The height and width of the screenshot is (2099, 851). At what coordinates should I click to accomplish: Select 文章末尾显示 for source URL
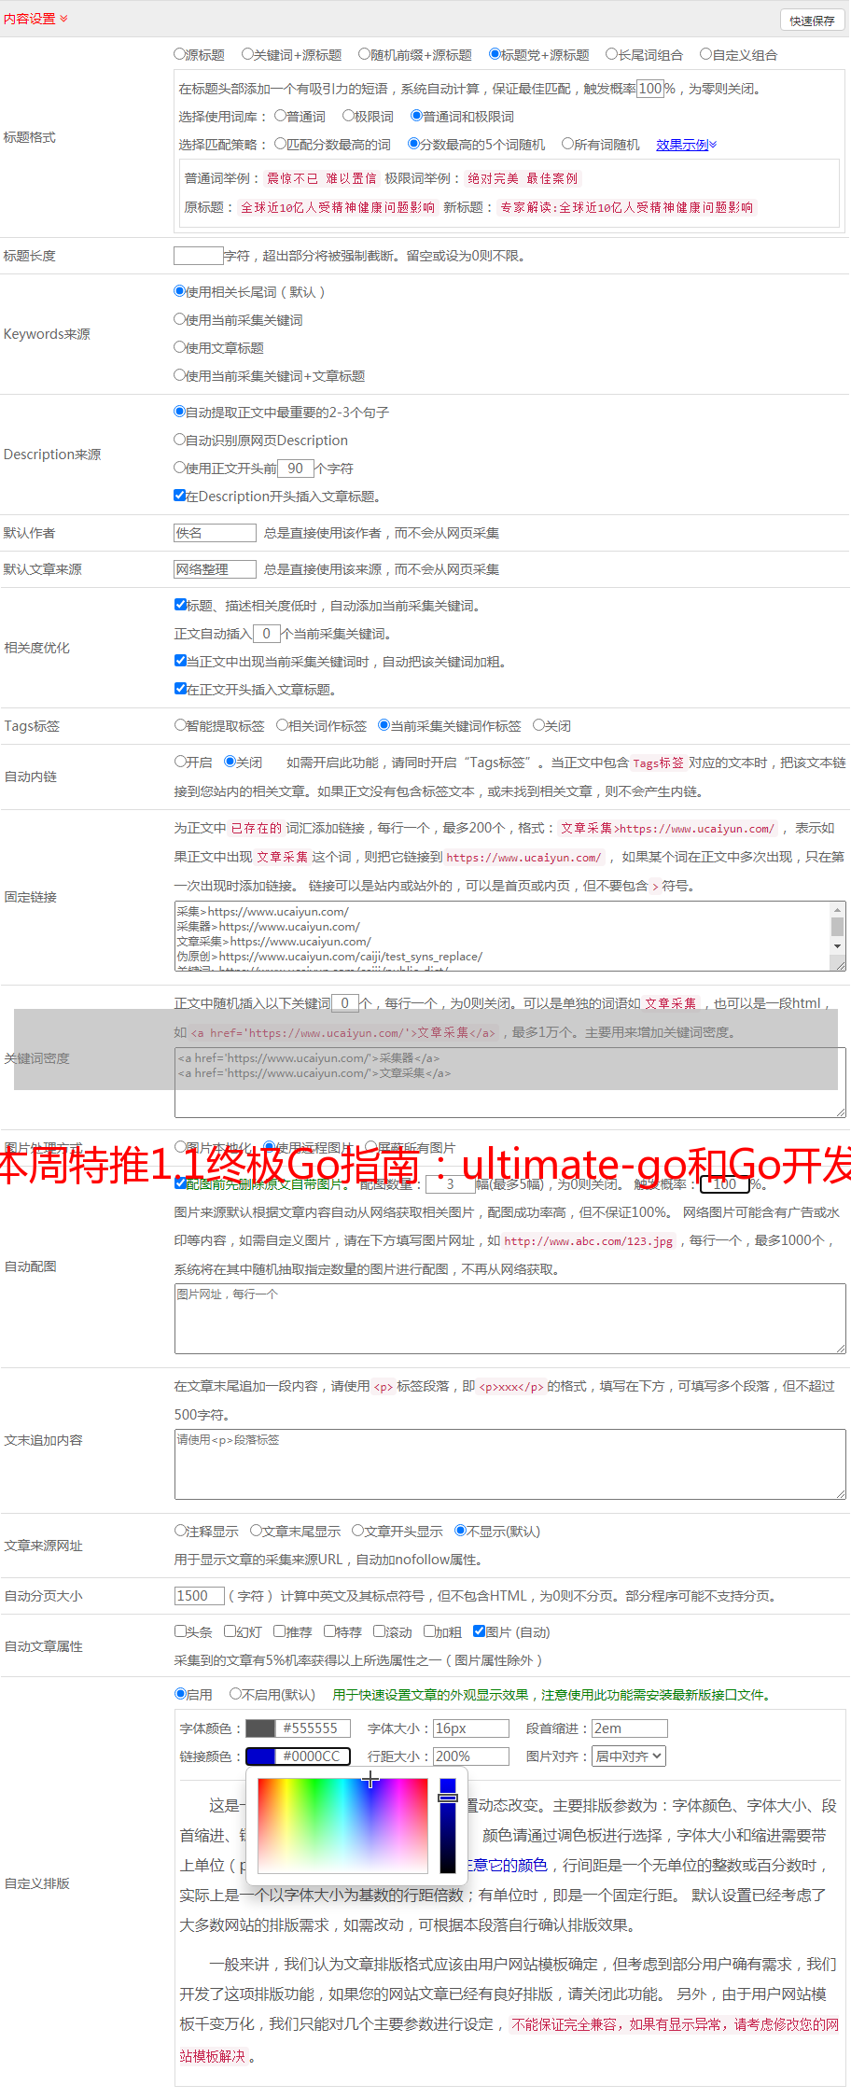256,1531
